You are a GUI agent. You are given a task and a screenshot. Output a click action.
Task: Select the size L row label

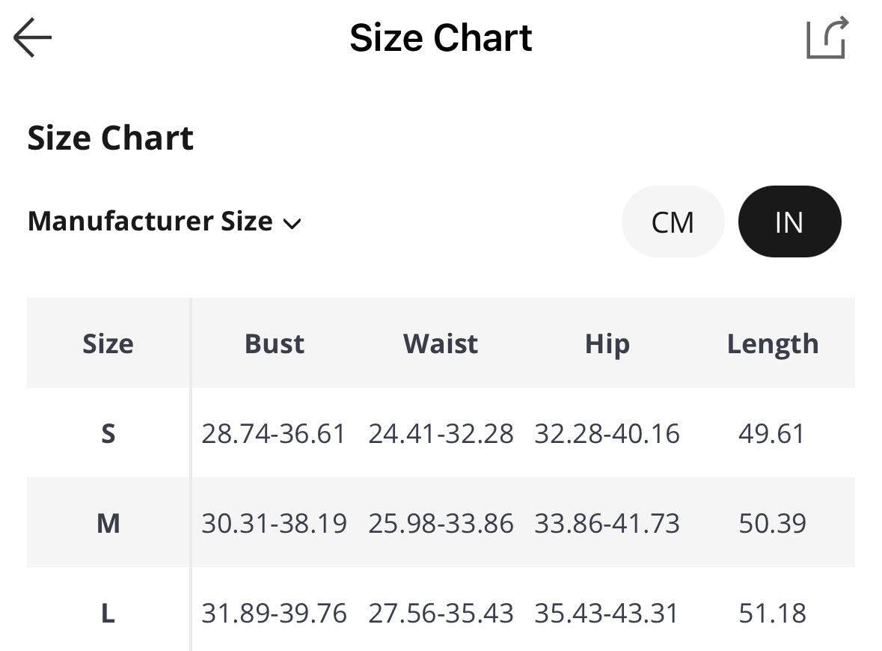tap(108, 614)
